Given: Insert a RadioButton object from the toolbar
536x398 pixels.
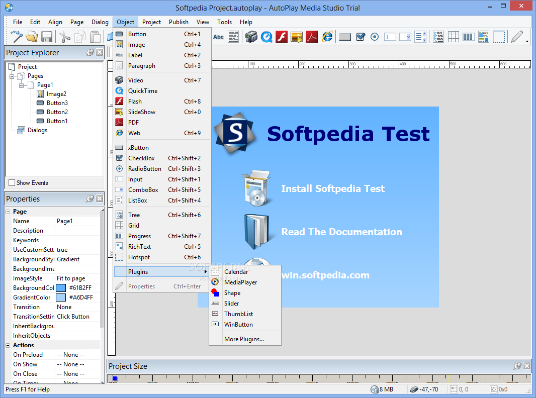Looking at the screenshot, I should (x=375, y=37).
